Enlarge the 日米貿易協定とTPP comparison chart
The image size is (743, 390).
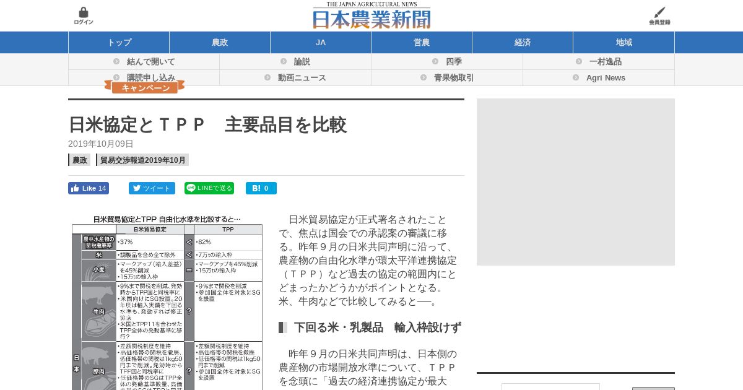[x=167, y=302]
